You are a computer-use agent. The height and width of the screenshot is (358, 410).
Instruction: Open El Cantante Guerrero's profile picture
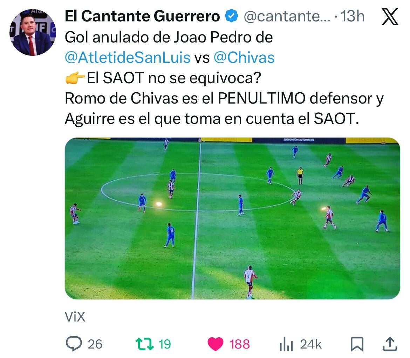33,33
